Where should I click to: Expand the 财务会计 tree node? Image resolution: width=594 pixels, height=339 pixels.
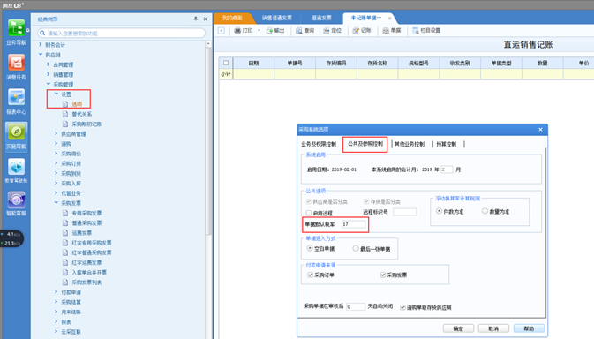click(x=41, y=45)
